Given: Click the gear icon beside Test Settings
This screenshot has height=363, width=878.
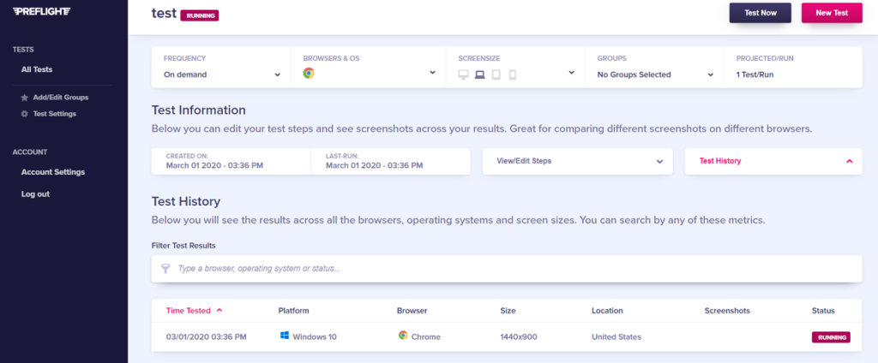Looking at the screenshot, I should pyautogui.click(x=24, y=114).
